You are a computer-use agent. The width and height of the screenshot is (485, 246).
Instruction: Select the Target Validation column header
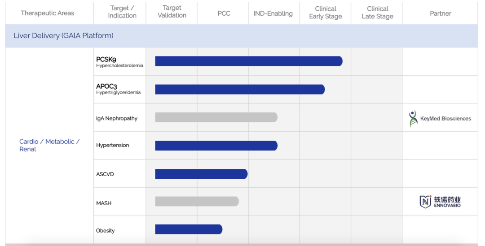[172, 12]
